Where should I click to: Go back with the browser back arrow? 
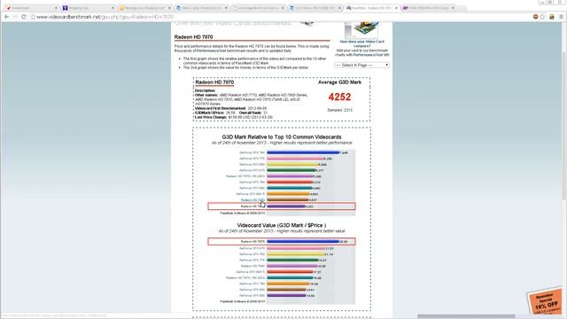click(x=6, y=17)
